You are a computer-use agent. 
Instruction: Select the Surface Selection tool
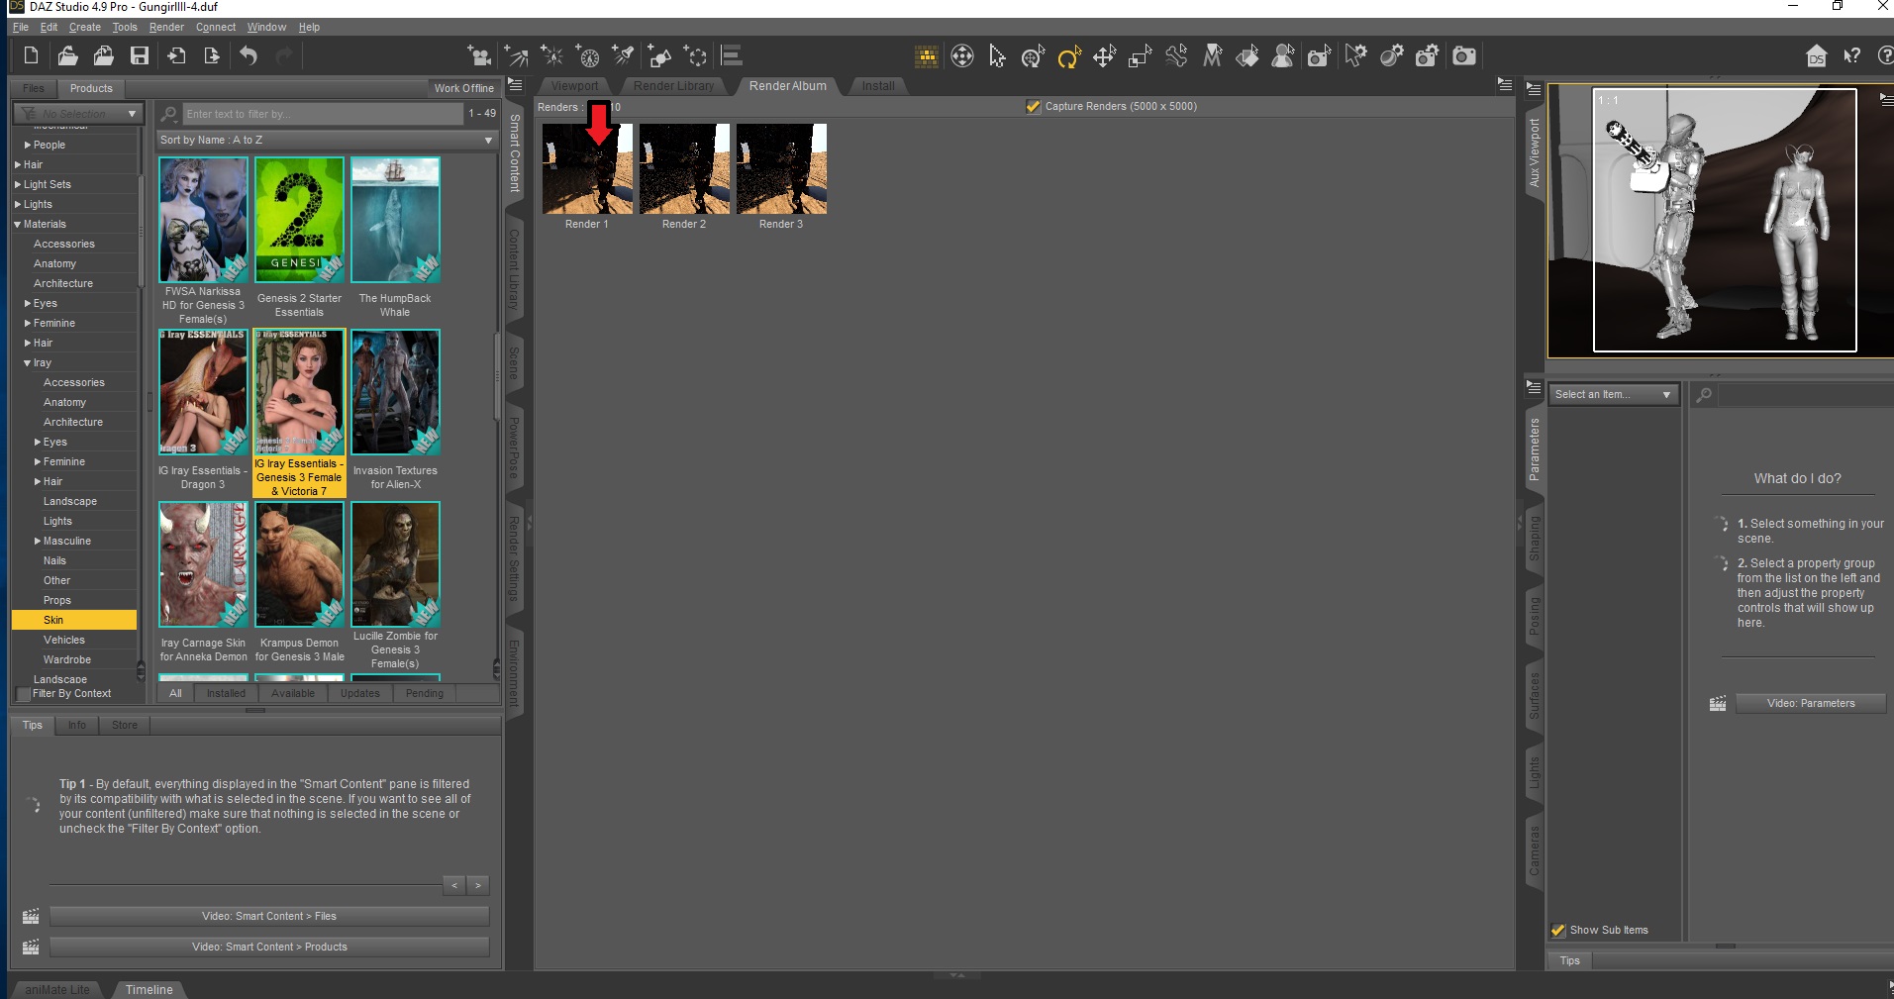[x=1247, y=56]
